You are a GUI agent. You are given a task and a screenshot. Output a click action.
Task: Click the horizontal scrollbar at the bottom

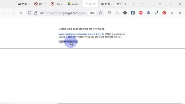click(x=119, y=103)
